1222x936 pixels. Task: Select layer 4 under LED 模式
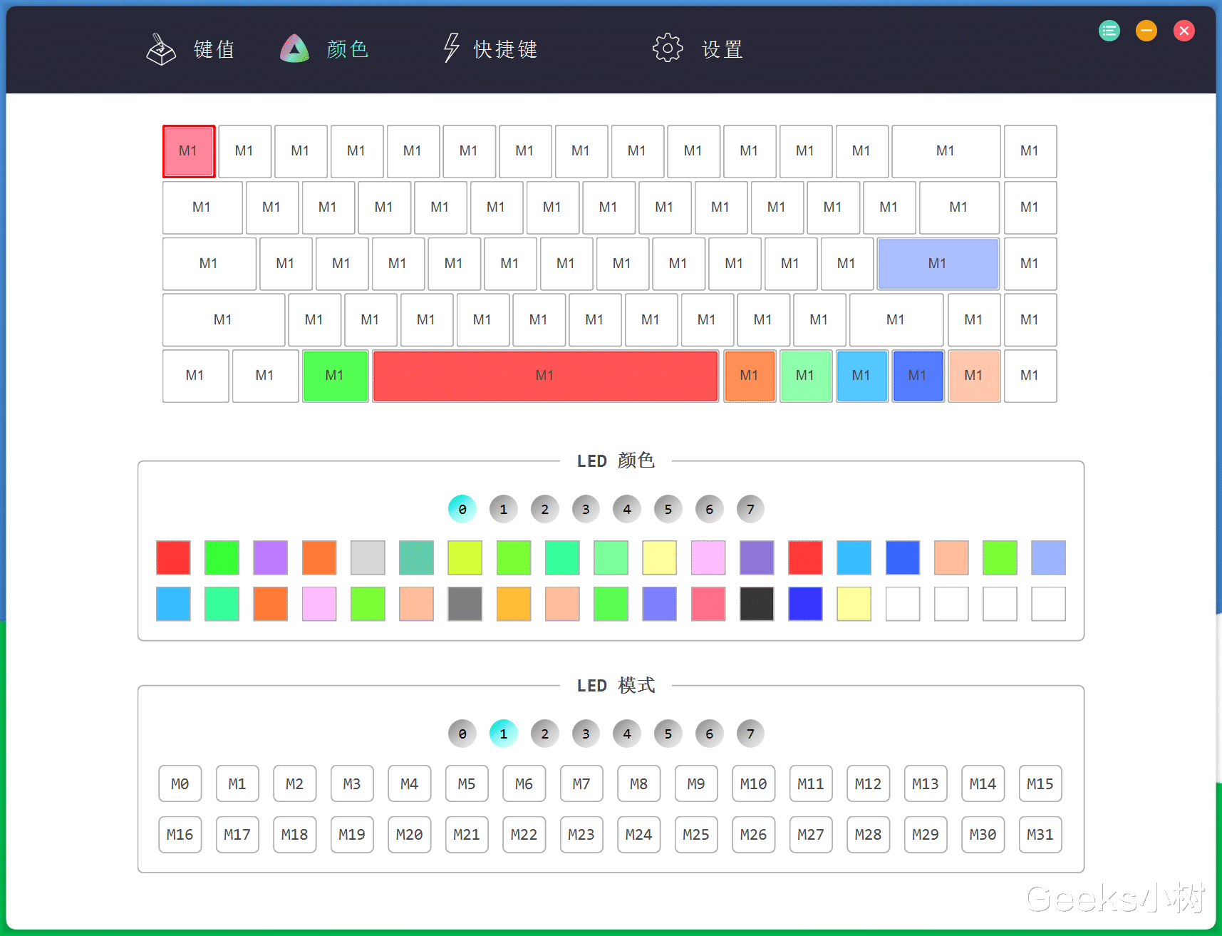(626, 733)
